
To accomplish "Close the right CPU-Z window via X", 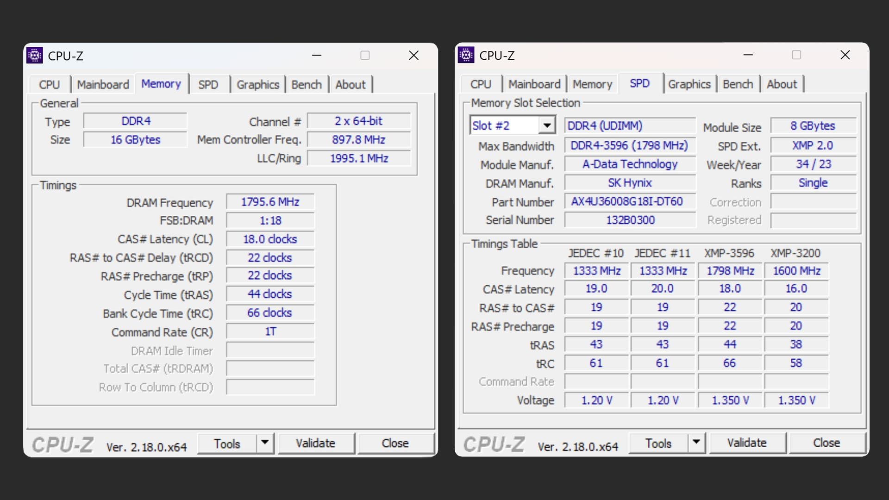I will [x=845, y=55].
